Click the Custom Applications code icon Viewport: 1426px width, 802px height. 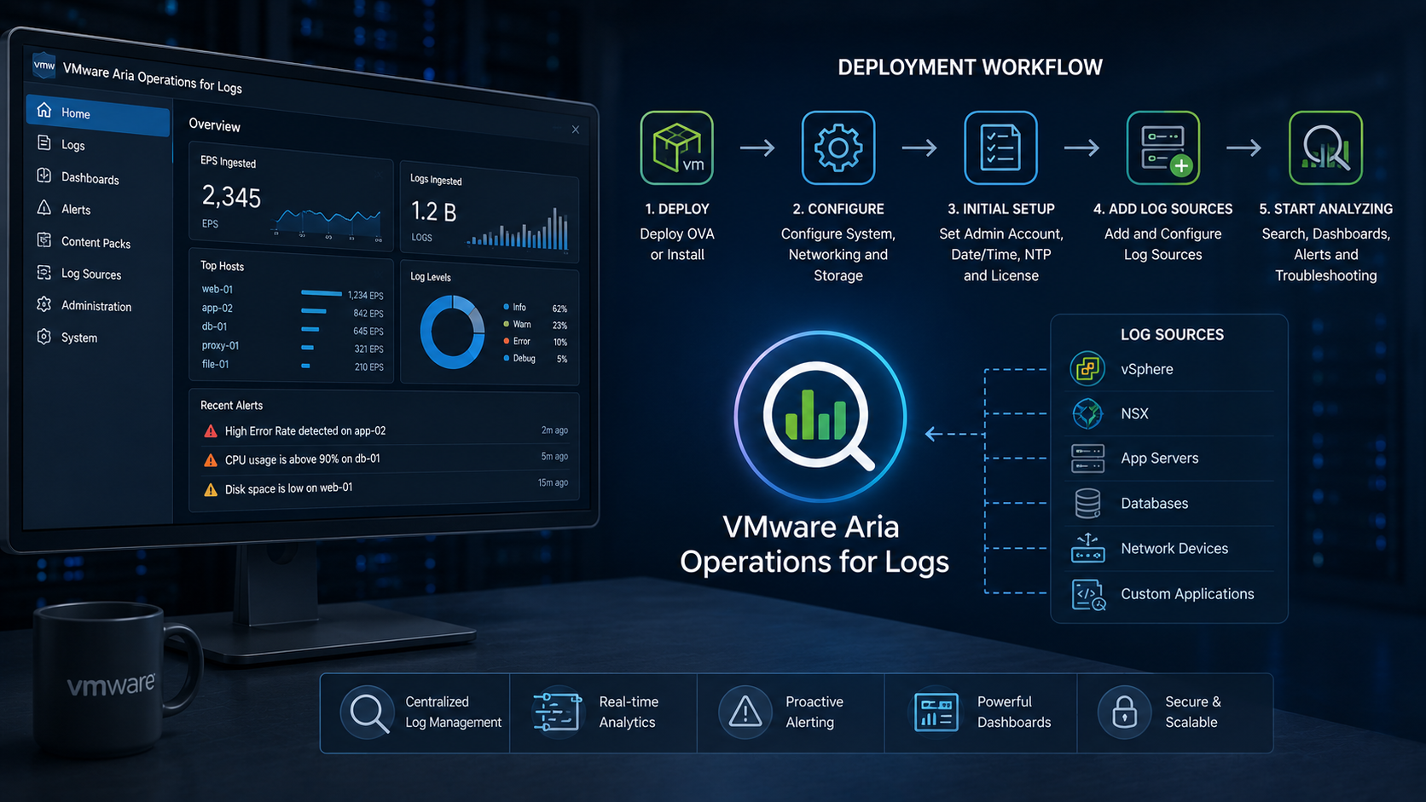(x=1088, y=595)
